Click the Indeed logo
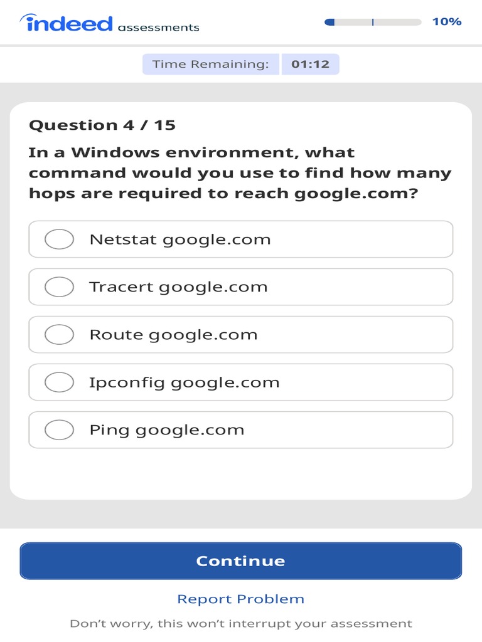 pyautogui.click(x=67, y=24)
